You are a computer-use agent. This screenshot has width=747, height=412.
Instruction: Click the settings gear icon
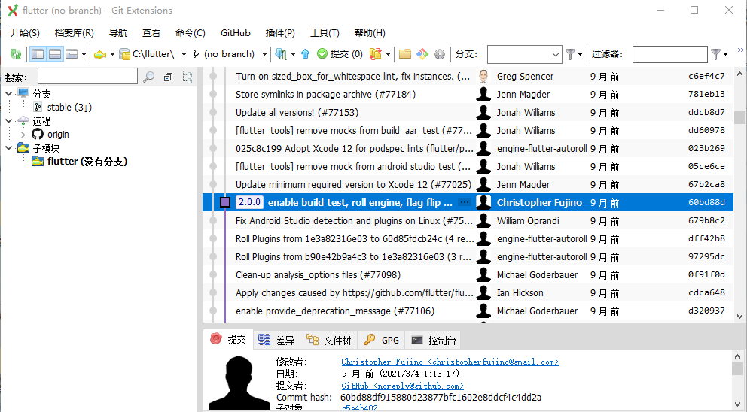point(440,54)
